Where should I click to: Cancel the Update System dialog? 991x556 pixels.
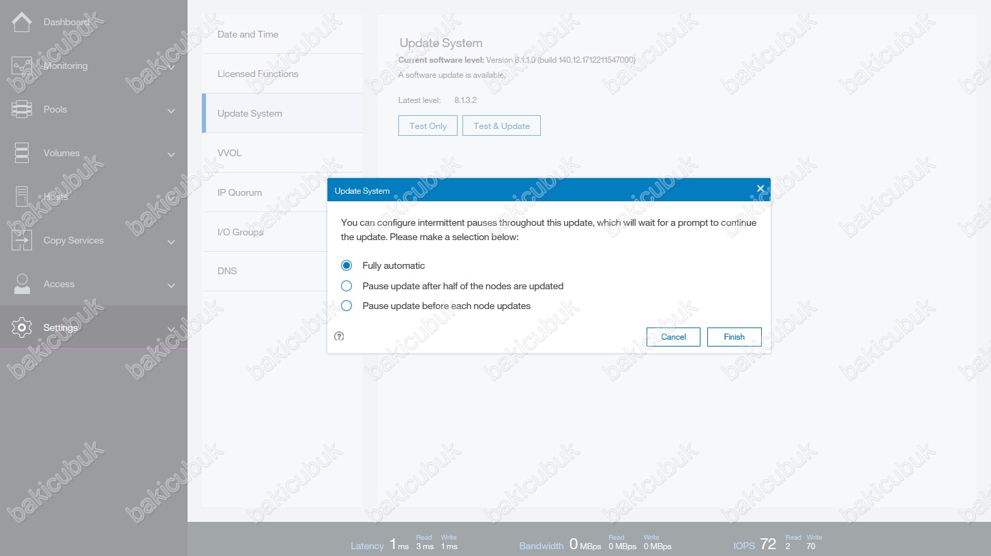coord(673,337)
